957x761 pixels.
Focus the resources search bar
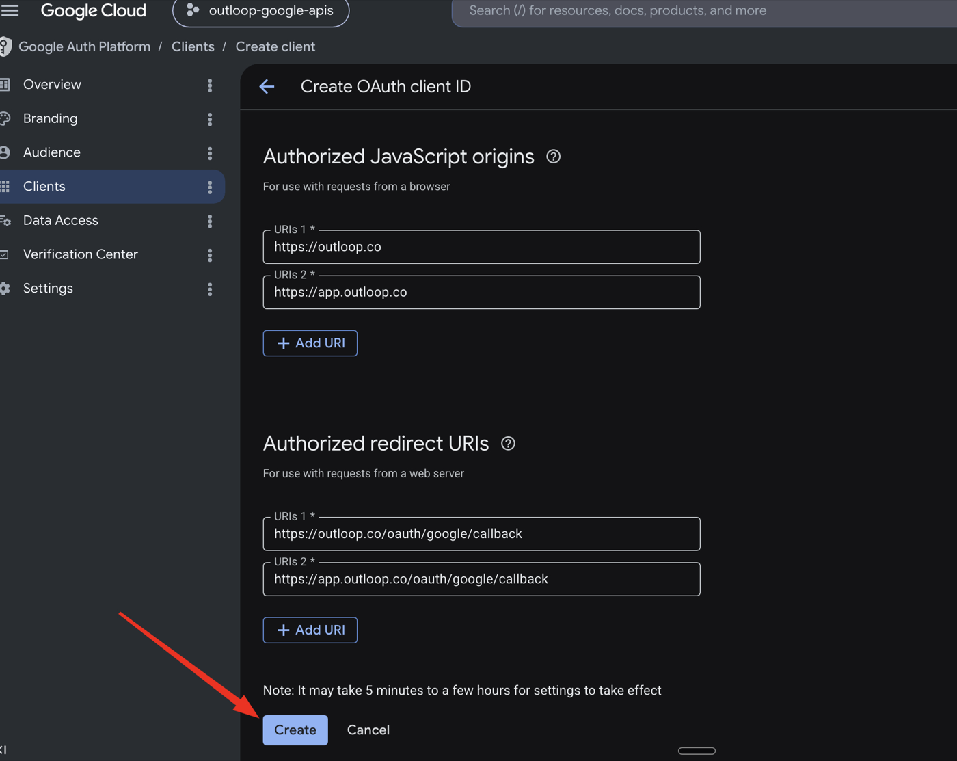[704, 11]
